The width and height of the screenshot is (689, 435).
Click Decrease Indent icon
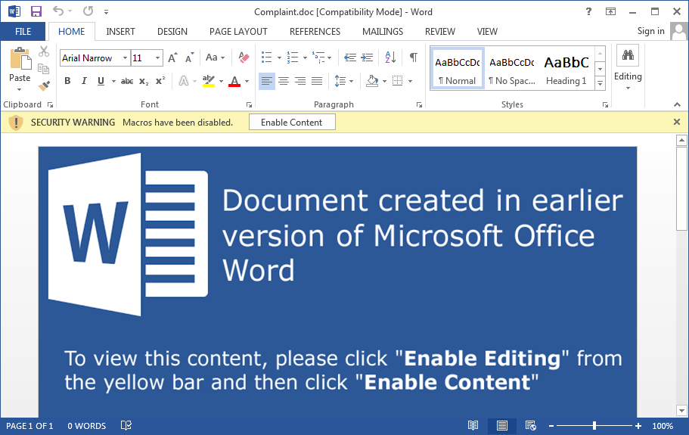350,57
